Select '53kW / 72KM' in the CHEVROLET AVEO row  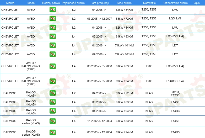pos(124,19)
